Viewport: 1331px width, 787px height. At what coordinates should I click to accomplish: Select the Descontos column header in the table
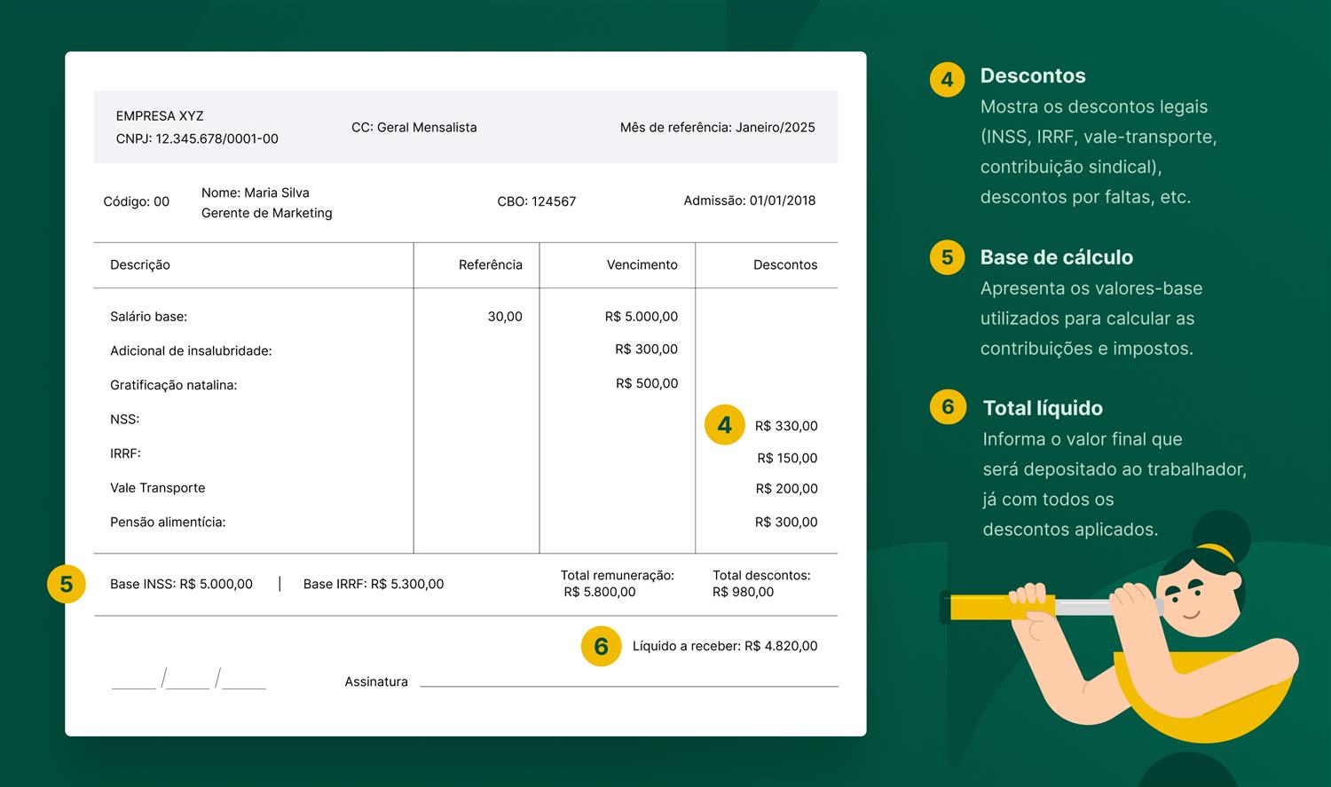click(784, 264)
